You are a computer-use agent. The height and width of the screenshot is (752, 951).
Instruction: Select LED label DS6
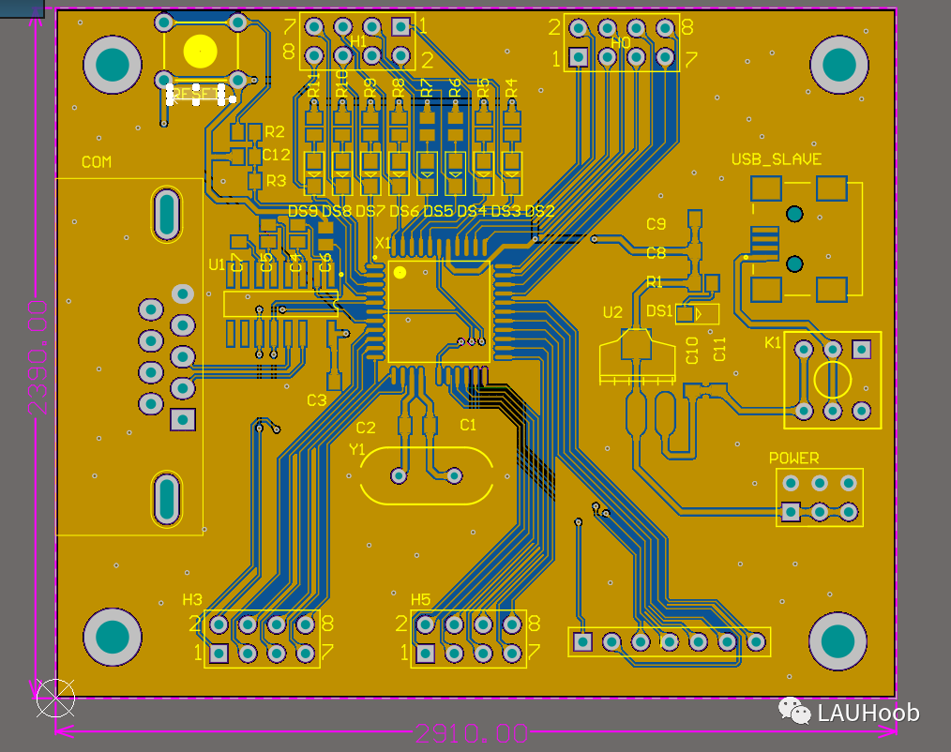(x=404, y=211)
